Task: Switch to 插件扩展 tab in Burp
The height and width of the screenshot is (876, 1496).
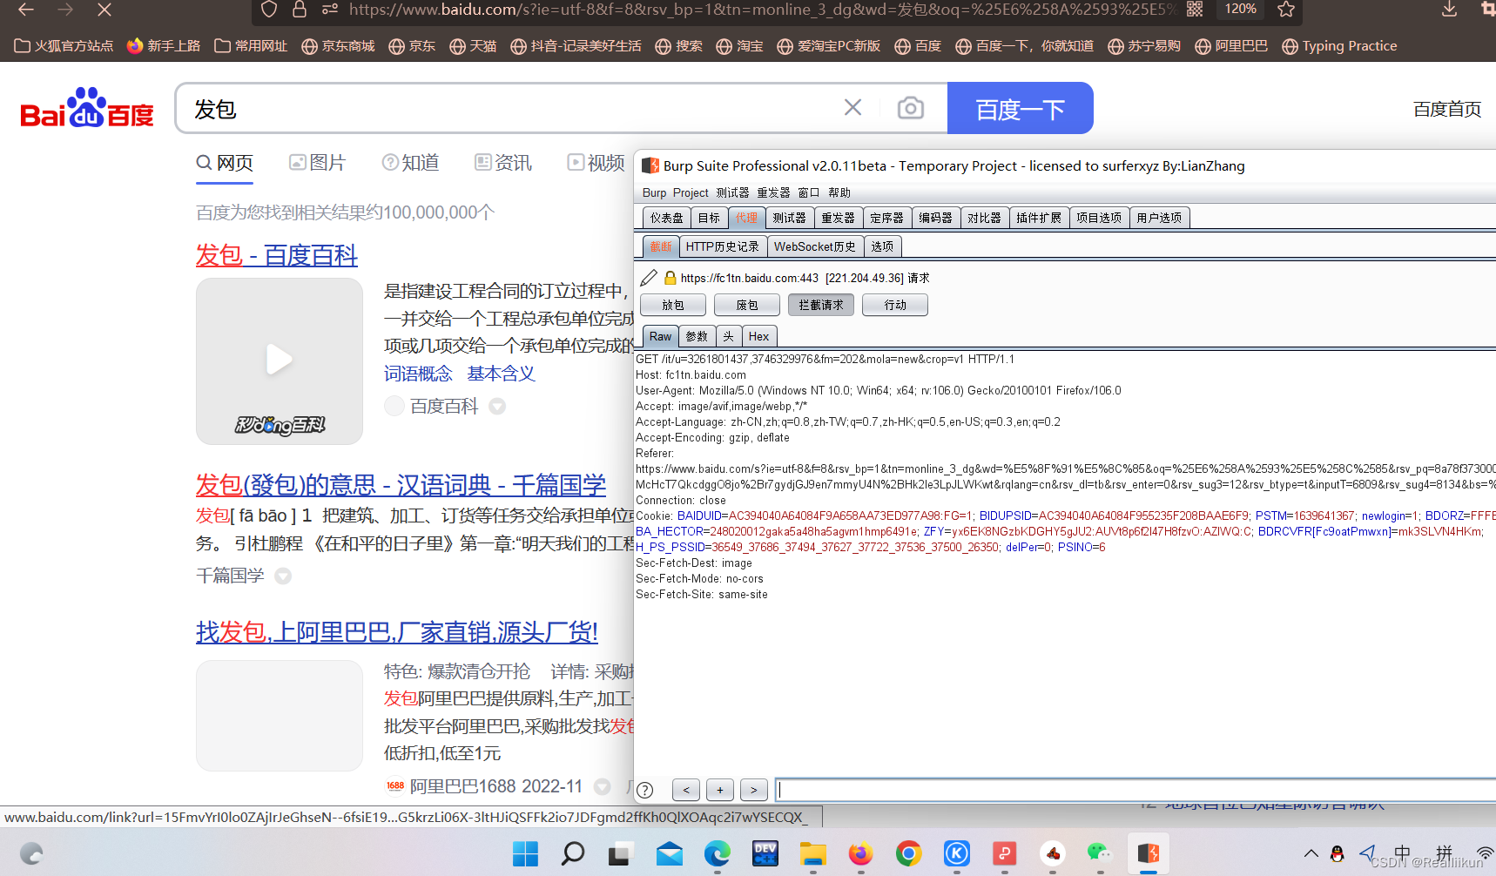Action: [x=1038, y=218]
